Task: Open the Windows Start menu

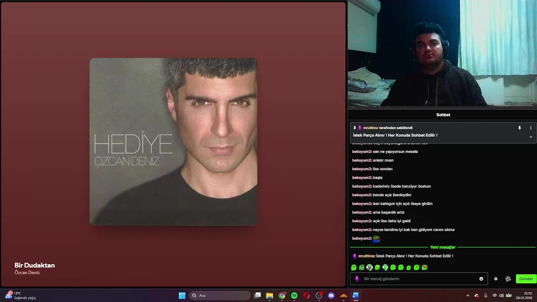Action: (x=182, y=296)
